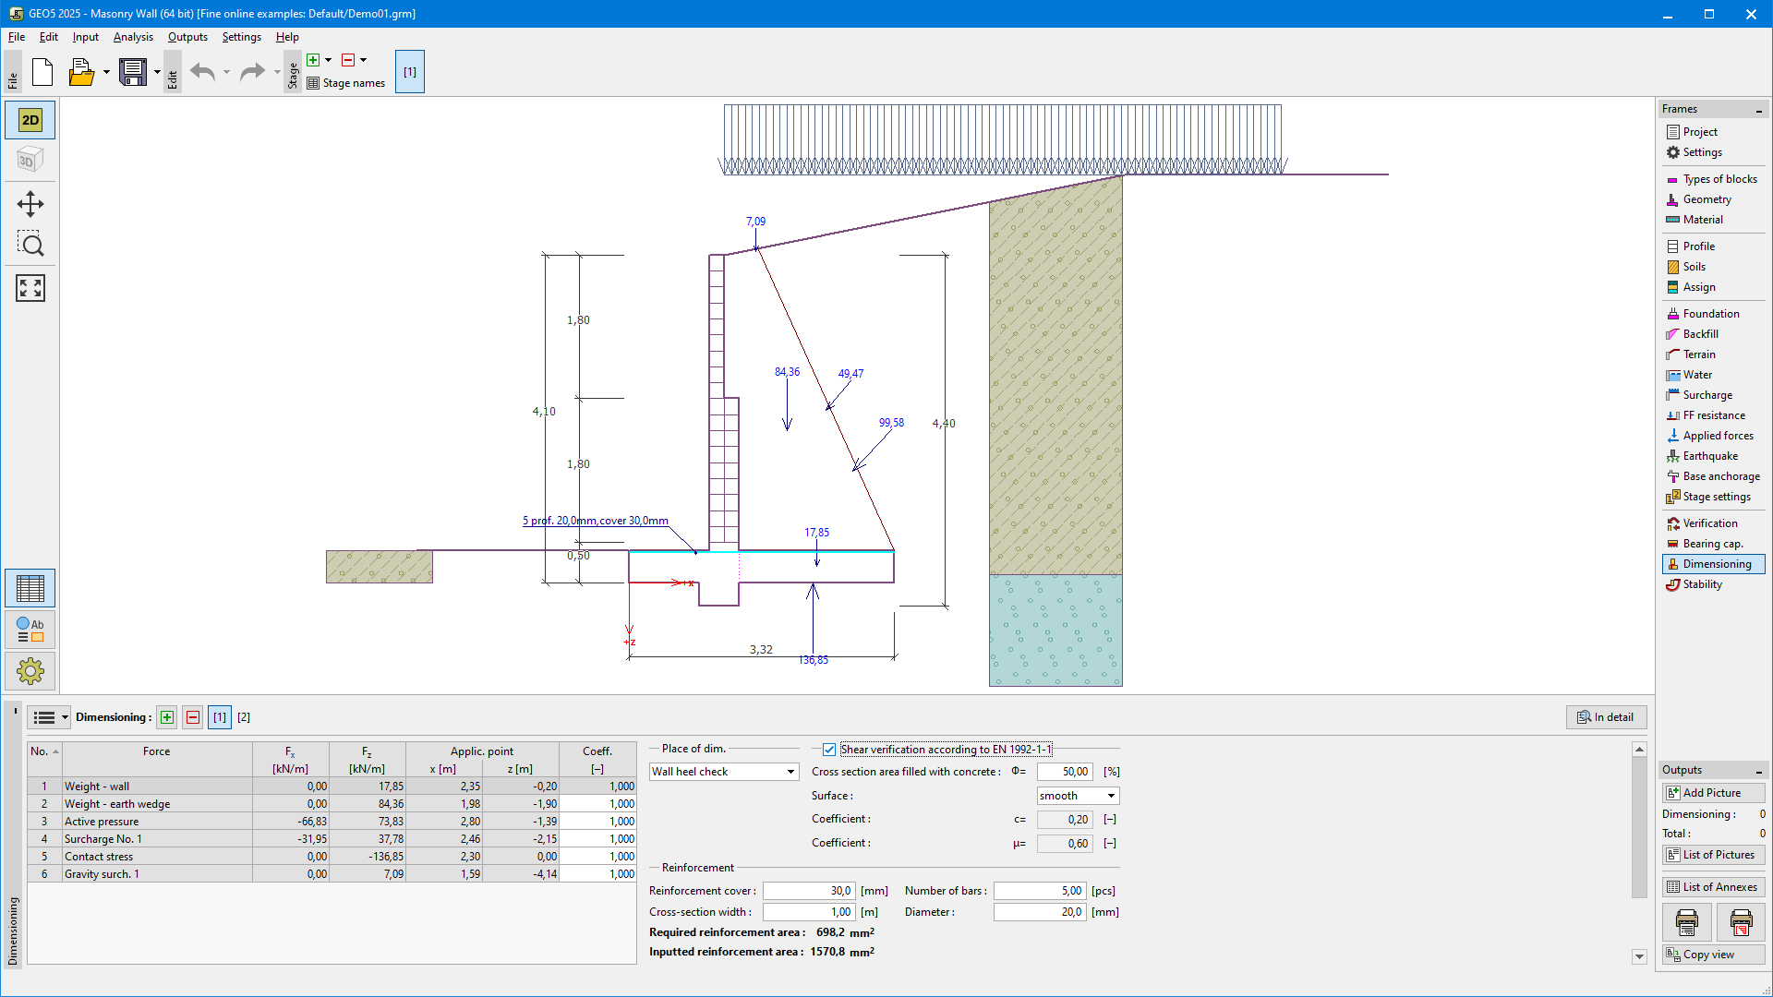
Task: Click the fit-to-window view icon
Action: coord(30,288)
